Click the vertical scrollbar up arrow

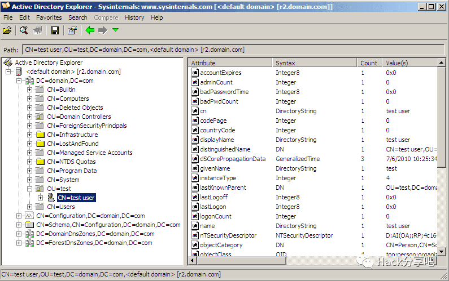(x=442, y=63)
